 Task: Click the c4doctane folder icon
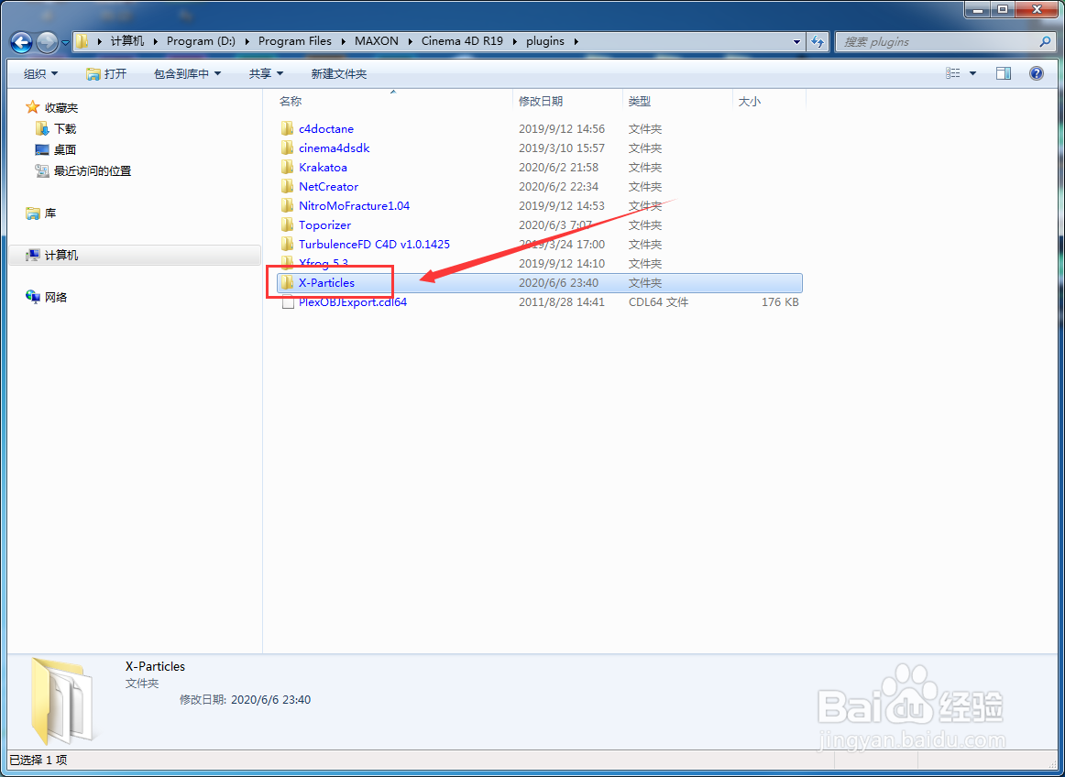(x=287, y=128)
